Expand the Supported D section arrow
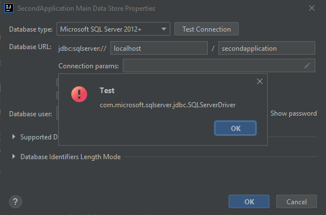The width and height of the screenshot is (326, 215). [14, 137]
